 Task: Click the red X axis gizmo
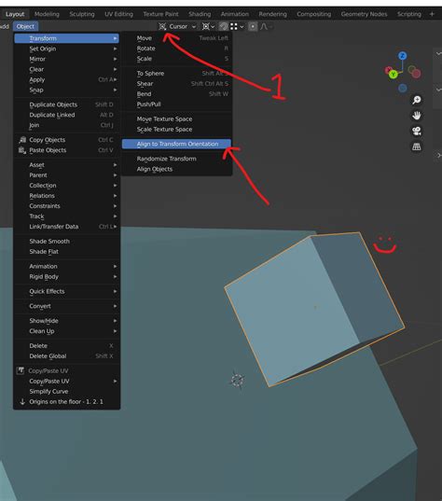click(x=388, y=70)
